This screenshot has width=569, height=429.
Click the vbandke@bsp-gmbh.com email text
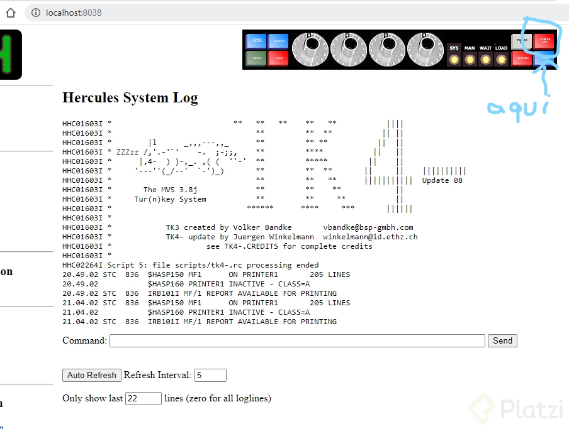(x=368, y=227)
